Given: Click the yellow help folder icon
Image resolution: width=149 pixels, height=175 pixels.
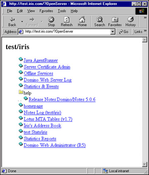Looking at the screenshot, I should pos(21,92).
